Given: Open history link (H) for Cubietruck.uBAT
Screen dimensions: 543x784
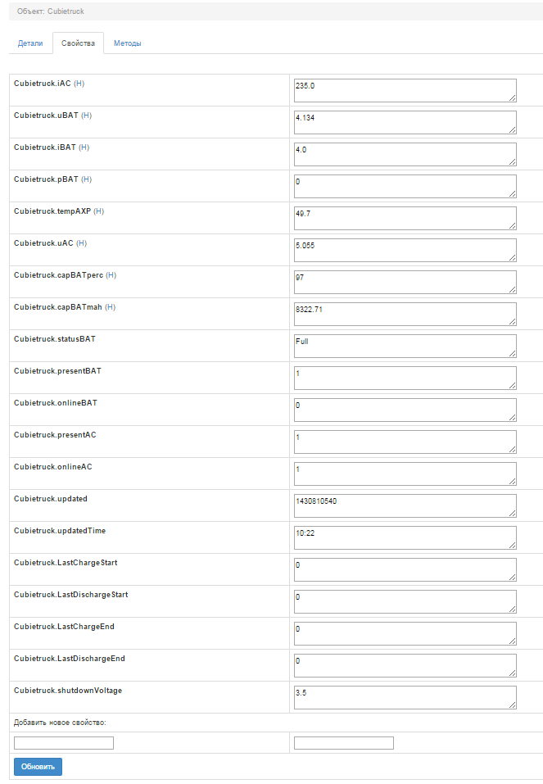Looking at the screenshot, I should (x=86, y=116).
